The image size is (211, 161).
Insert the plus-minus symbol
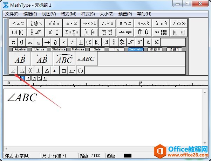click(81, 42)
